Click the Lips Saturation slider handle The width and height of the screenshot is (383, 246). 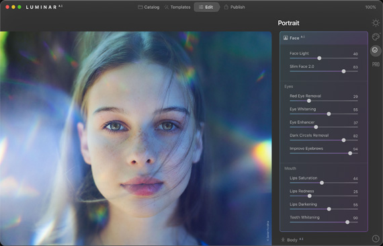click(x=322, y=183)
